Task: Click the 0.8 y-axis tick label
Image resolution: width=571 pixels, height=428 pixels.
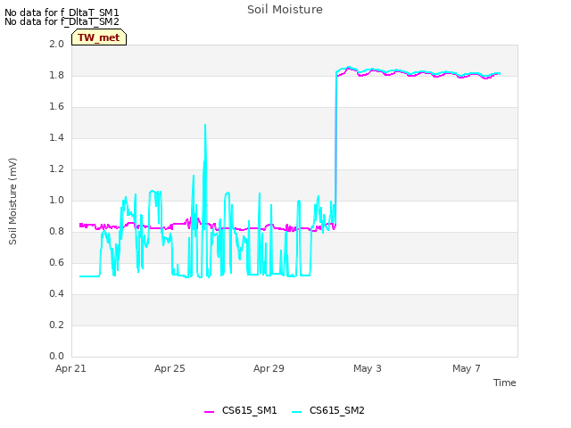Action: tap(56, 232)
